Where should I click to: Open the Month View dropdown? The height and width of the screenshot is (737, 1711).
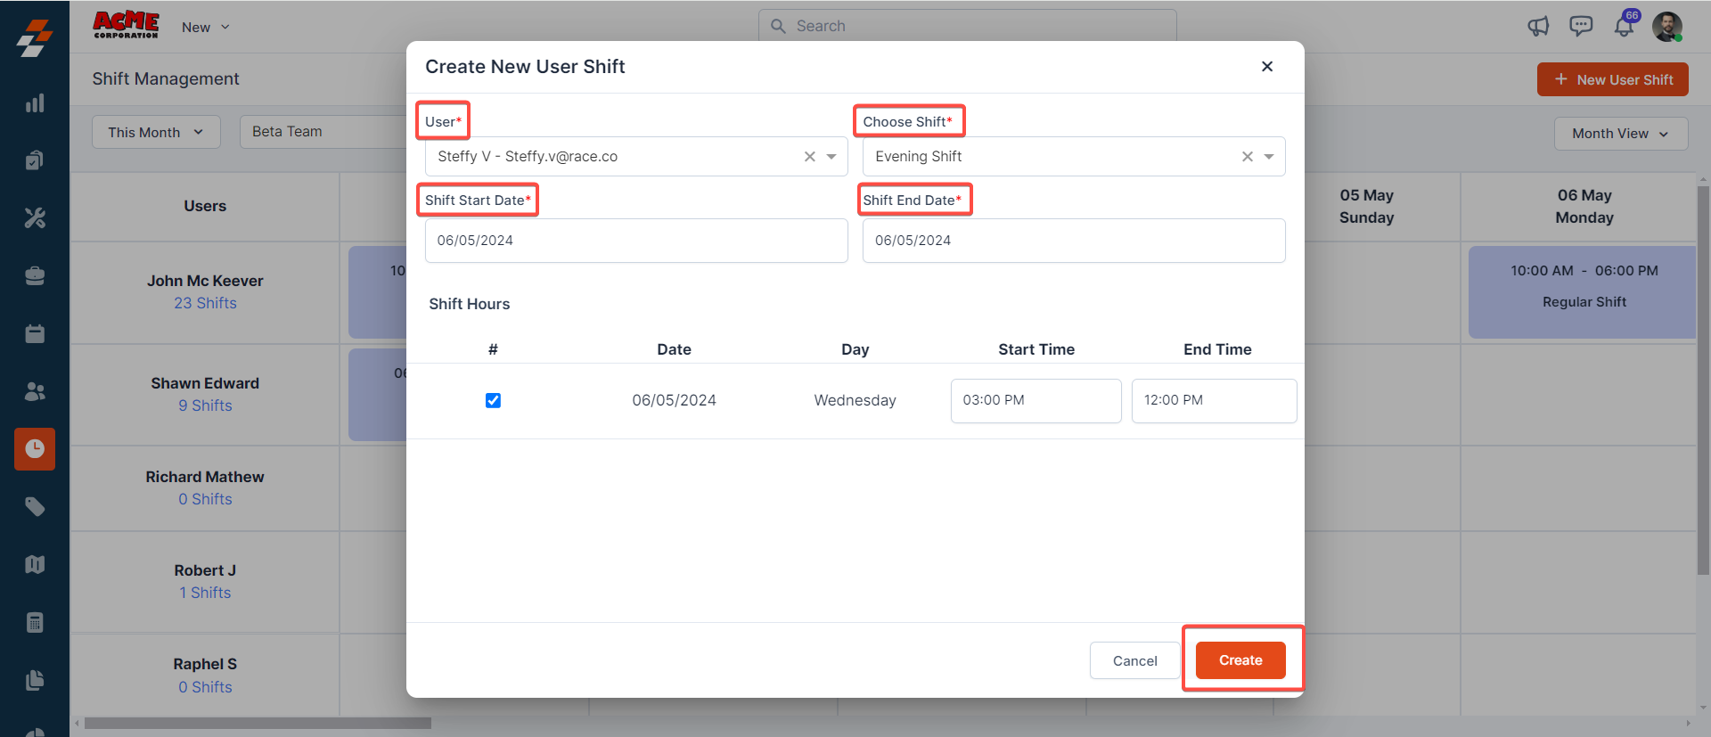click(x=1620, y=134)
